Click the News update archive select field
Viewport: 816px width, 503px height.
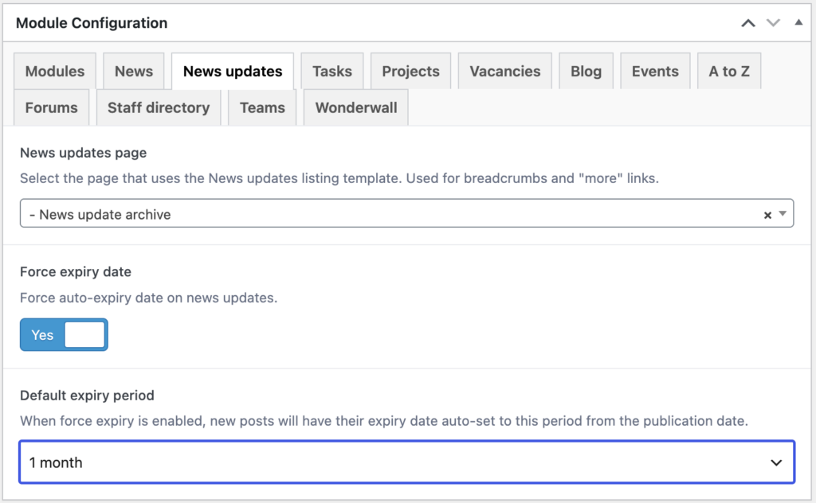pos(407,213)
